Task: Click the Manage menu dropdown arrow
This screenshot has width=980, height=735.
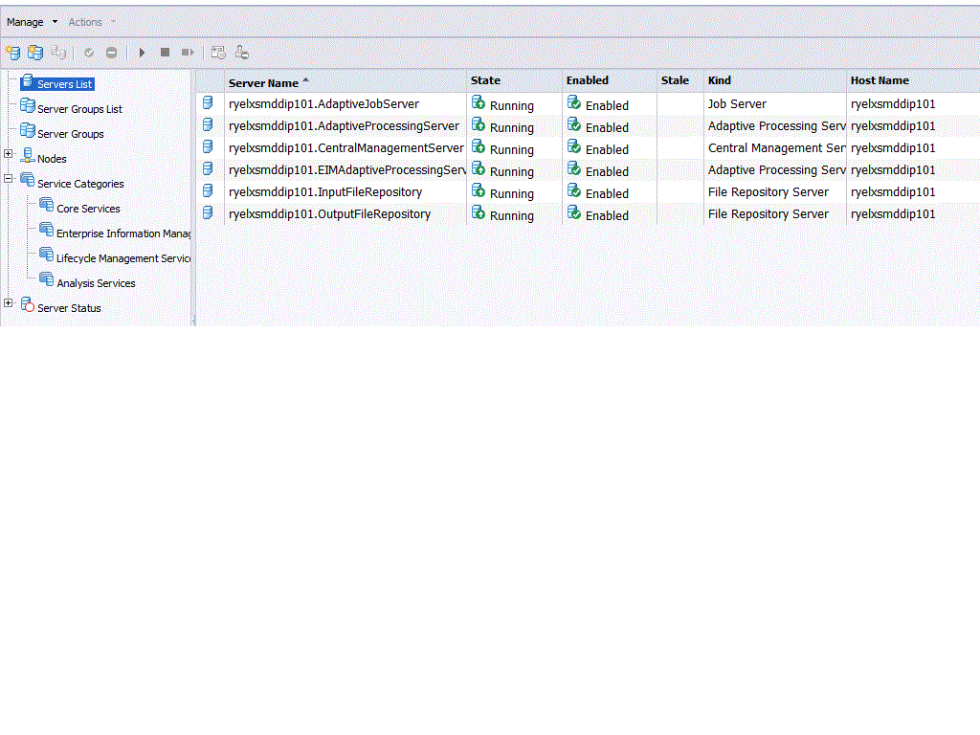Action: 55,22
